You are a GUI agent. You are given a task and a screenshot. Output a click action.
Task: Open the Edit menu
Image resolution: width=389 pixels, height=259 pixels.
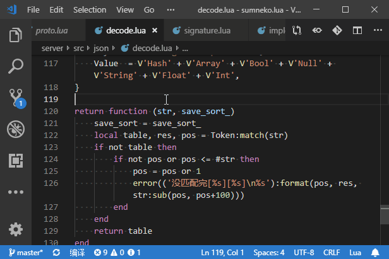tap(56, 9)
